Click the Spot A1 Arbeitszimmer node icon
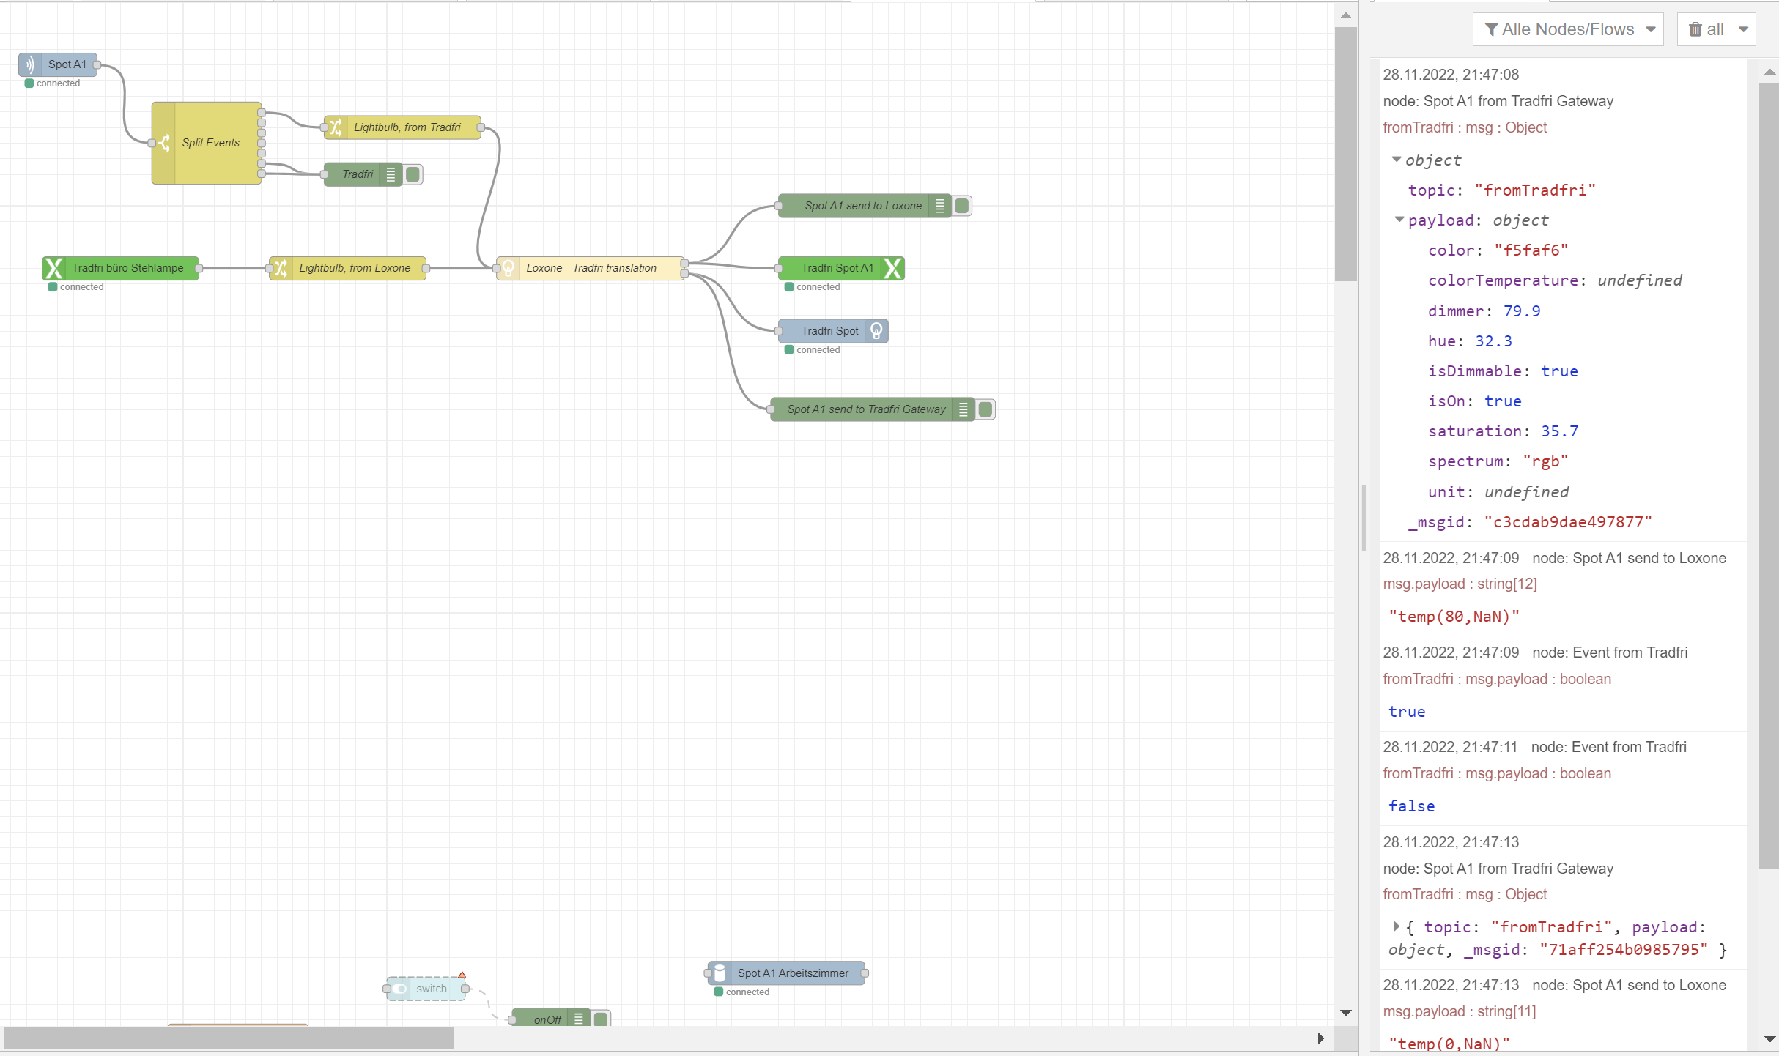The height and width of the screenshot is (1056, 1779). [x=720, y=973]
